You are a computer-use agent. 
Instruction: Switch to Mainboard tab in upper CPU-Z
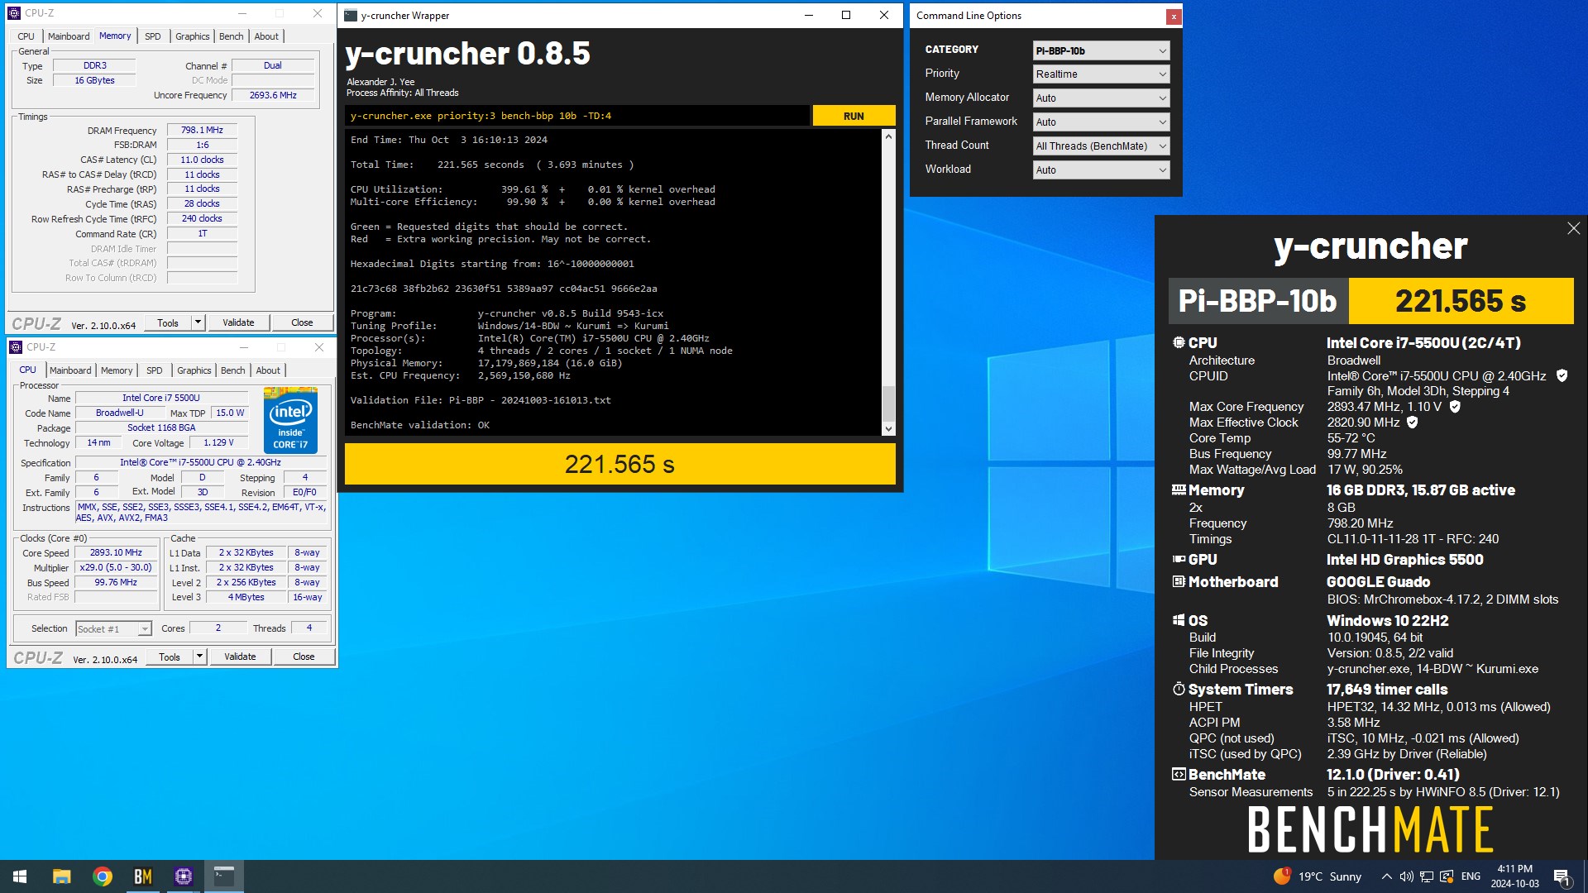point(69,36)
